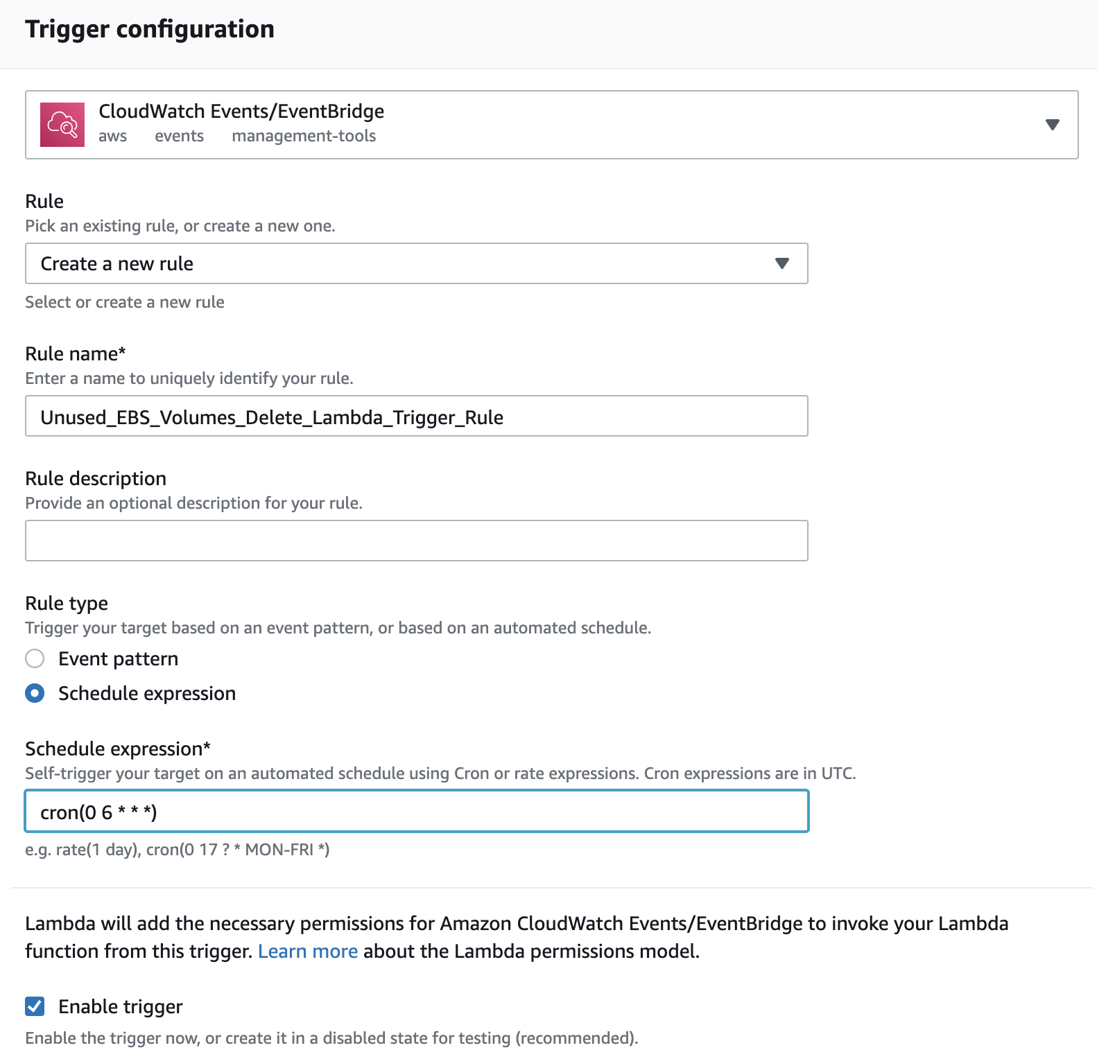This screenshot has width=1097, height=1059.
Task: Click the Rule dropdown caret arrow
Action: 782,263
